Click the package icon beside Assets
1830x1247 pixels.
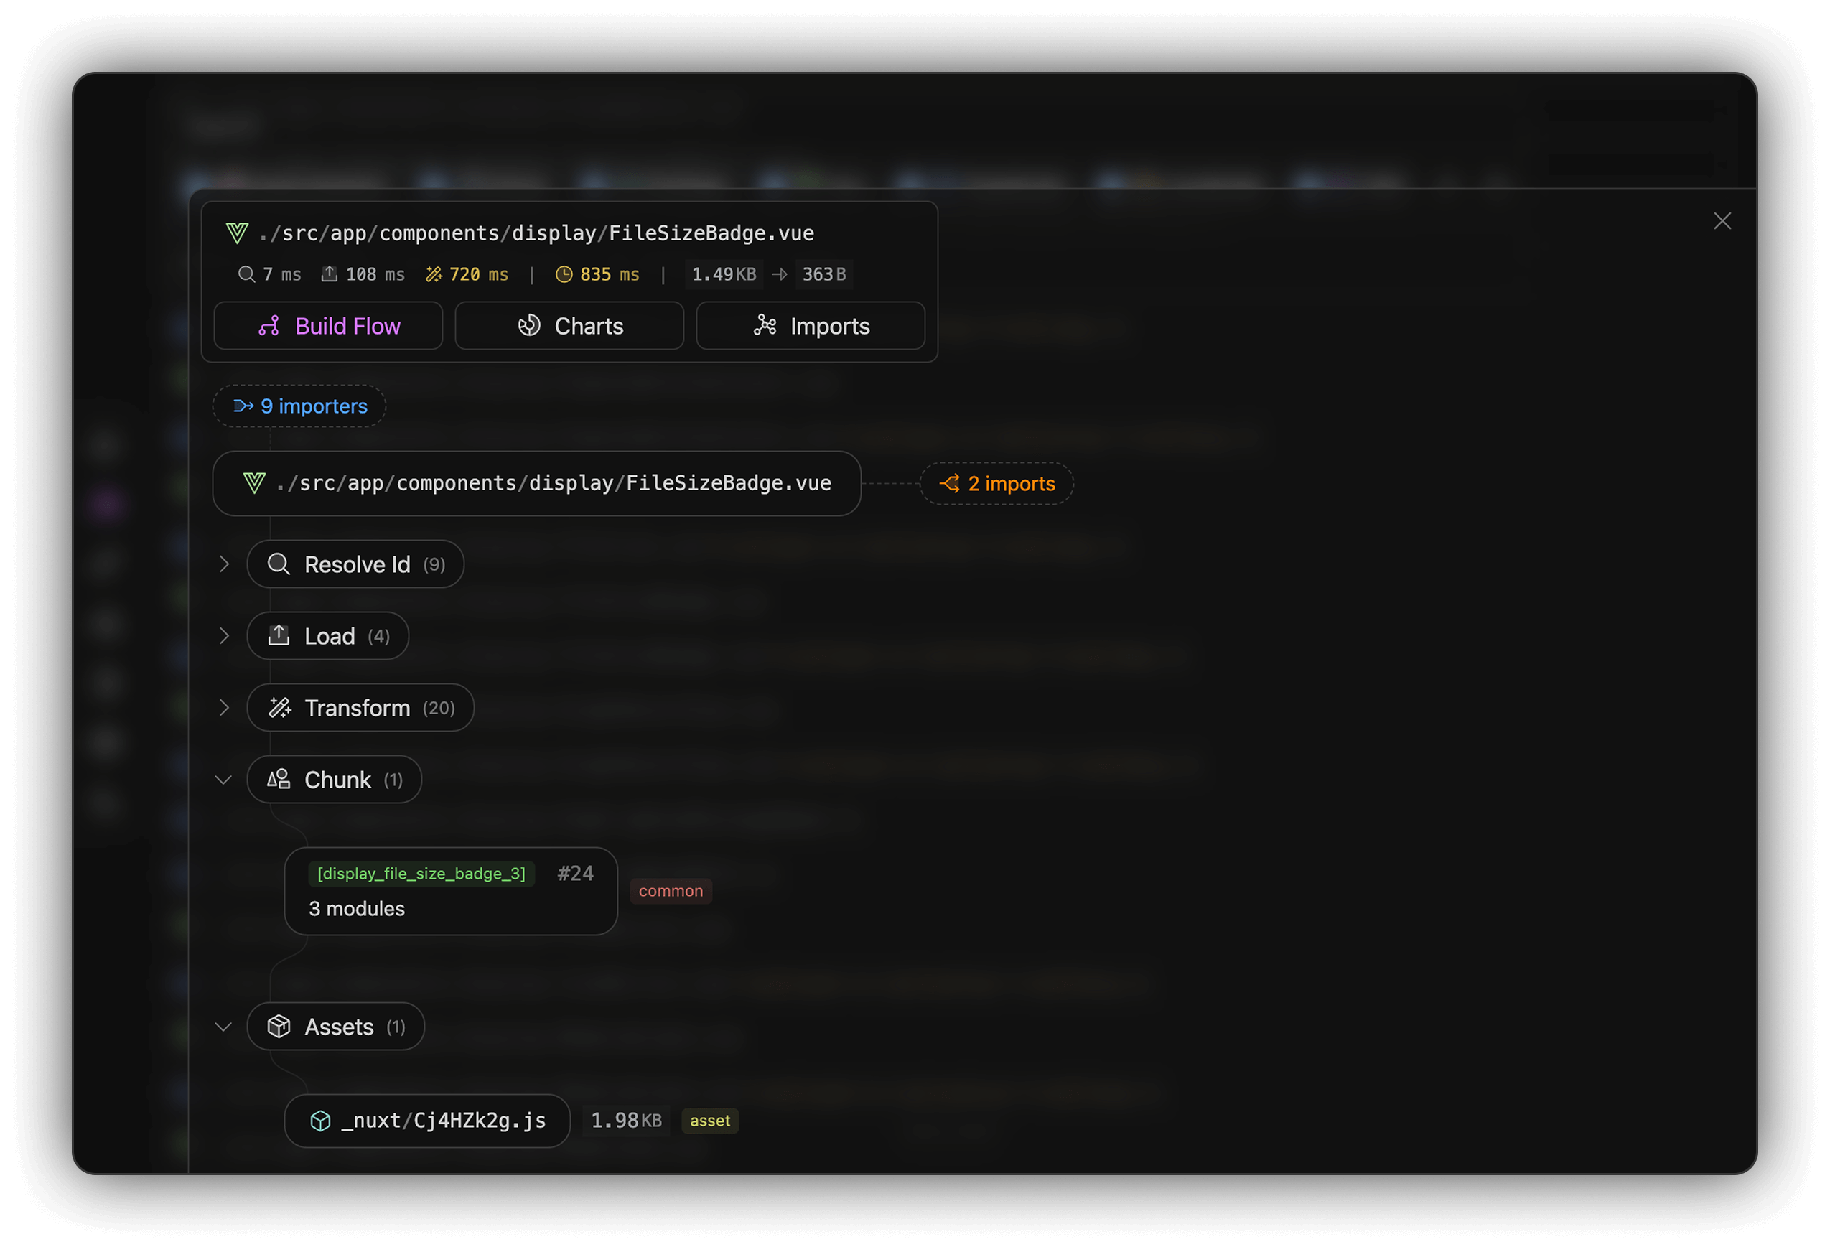279,1027
